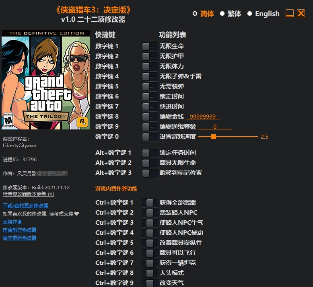Image resolution: width=313 pixels, height=287 pixels.
Task: Turn on 无限子弹&手雷 toggle
Action: [x=150, y=76]
